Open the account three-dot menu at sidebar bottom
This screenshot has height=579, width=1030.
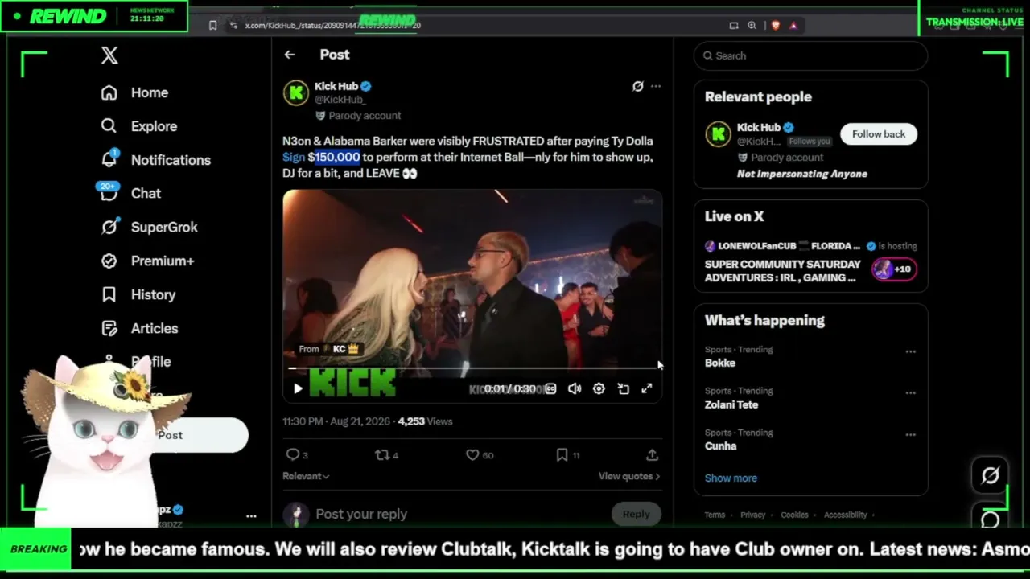tap(251, 516)
